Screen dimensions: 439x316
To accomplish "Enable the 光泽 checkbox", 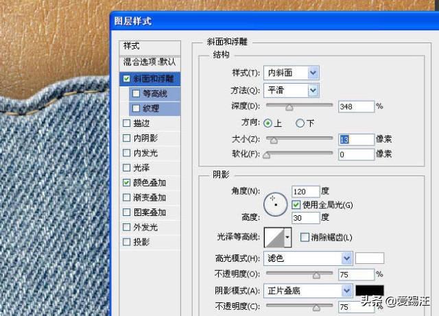I will (126, 167).
